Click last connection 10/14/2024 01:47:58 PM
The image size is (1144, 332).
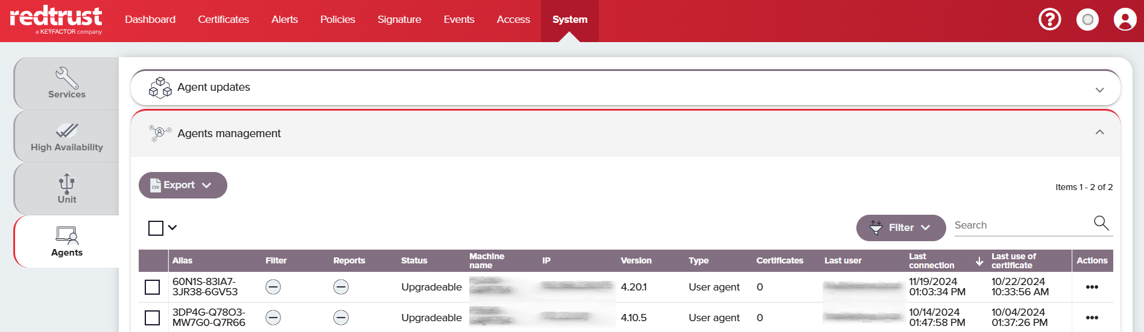[x=937, y=318]
